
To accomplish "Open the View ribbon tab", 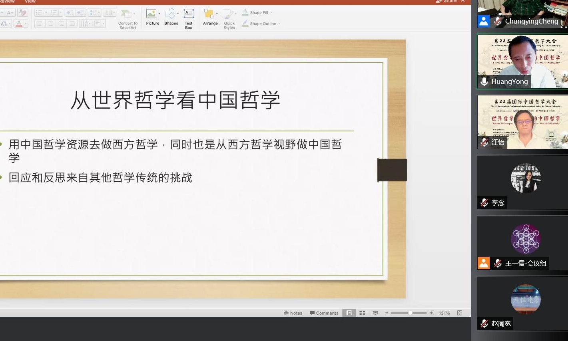I will coord(30,2).
